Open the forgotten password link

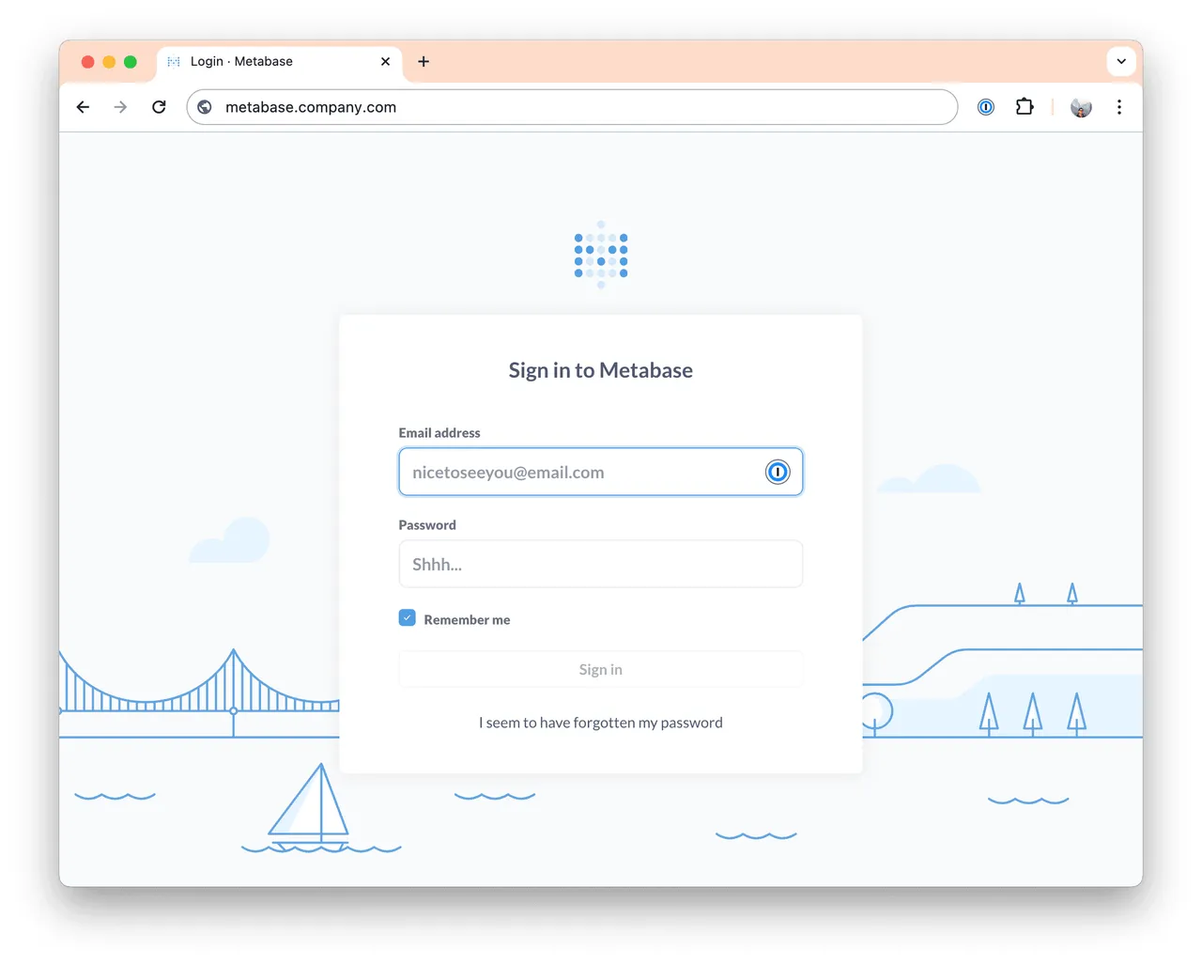[601, 723]
